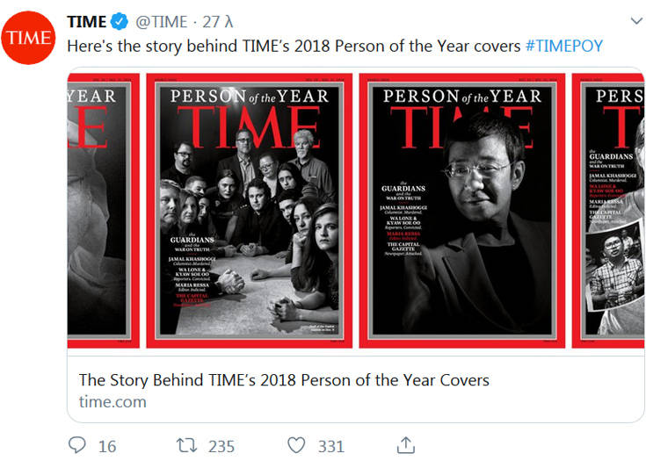646x468 pixels.
Task: Visit the @TIME handle link
Action: pos(161,22)
